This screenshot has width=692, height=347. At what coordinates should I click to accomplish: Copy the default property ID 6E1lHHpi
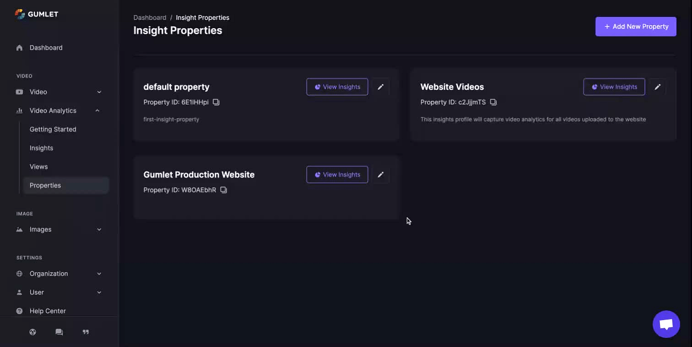coord(216,102)
